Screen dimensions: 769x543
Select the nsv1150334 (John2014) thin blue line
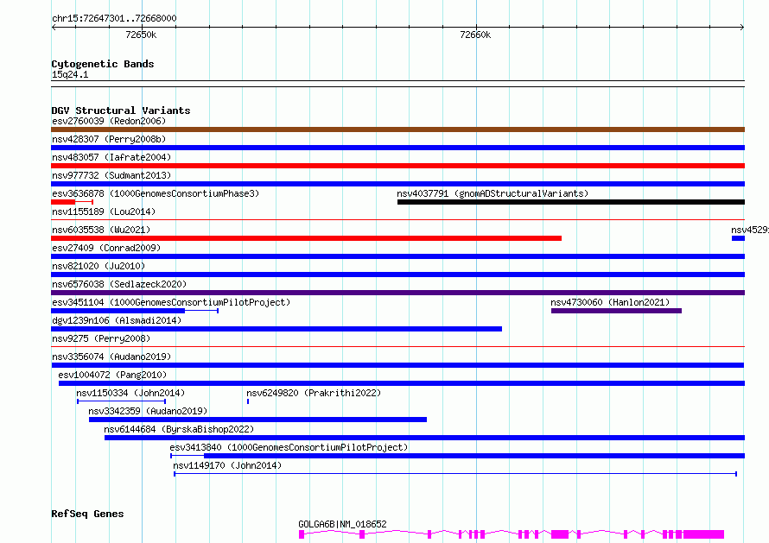pyautogui.click(x=121, y=401)
